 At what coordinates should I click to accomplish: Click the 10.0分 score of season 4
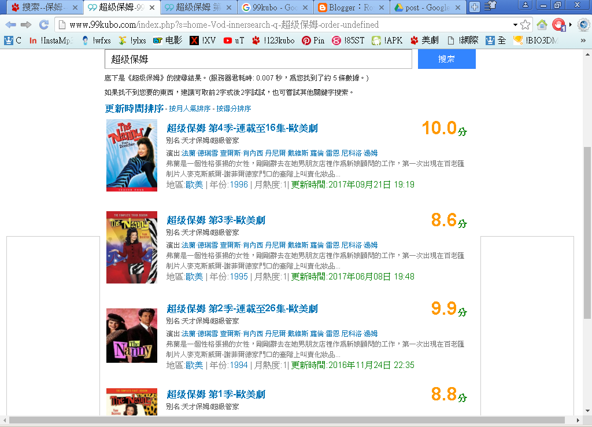tap(445, 128)
